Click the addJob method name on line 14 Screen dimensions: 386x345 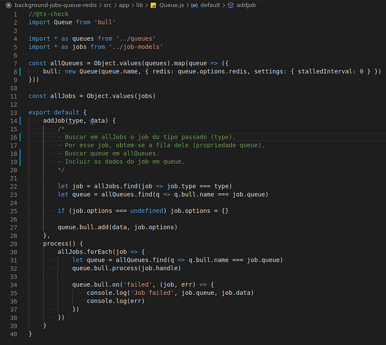[54, 121]
